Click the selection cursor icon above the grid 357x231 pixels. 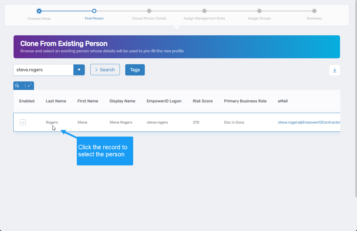point(17,86)
